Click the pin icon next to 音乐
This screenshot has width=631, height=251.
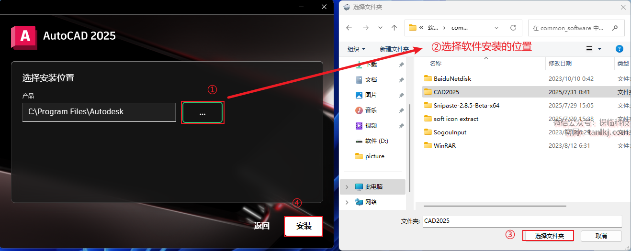coord(401,110)
